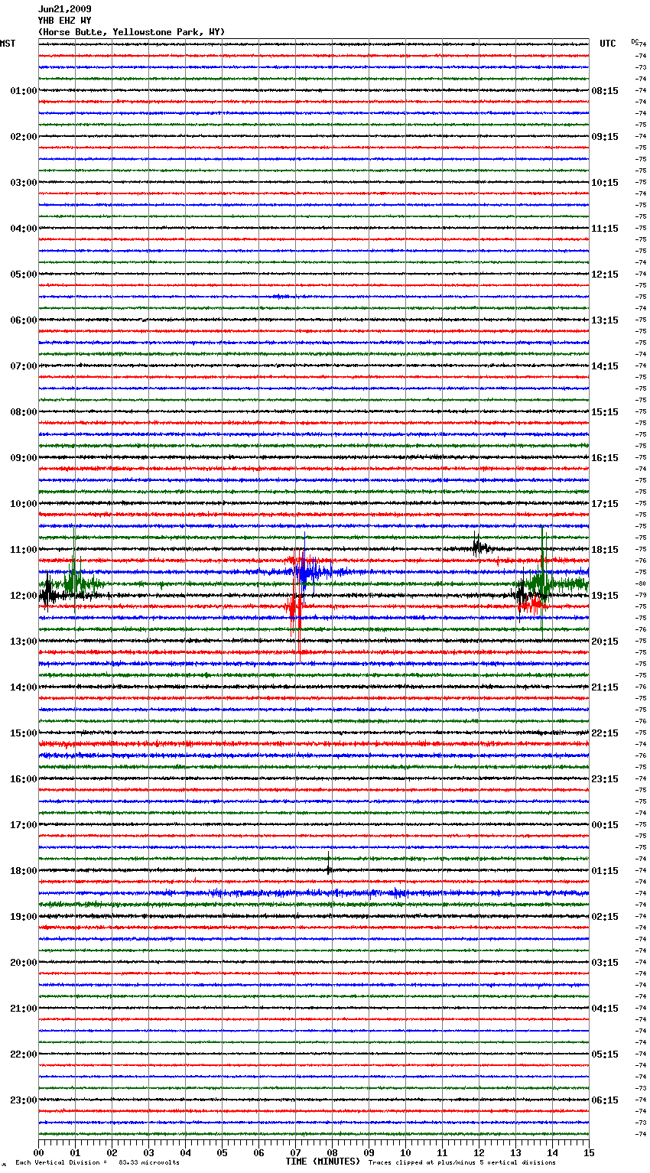Click the 01:15 UTC time label

click(x=605, y=871)
